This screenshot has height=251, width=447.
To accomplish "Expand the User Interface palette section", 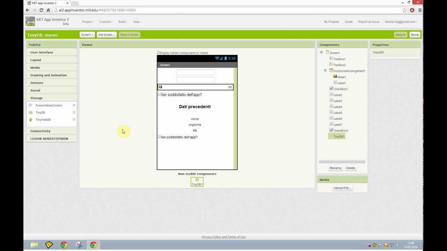I will [52, 52].
